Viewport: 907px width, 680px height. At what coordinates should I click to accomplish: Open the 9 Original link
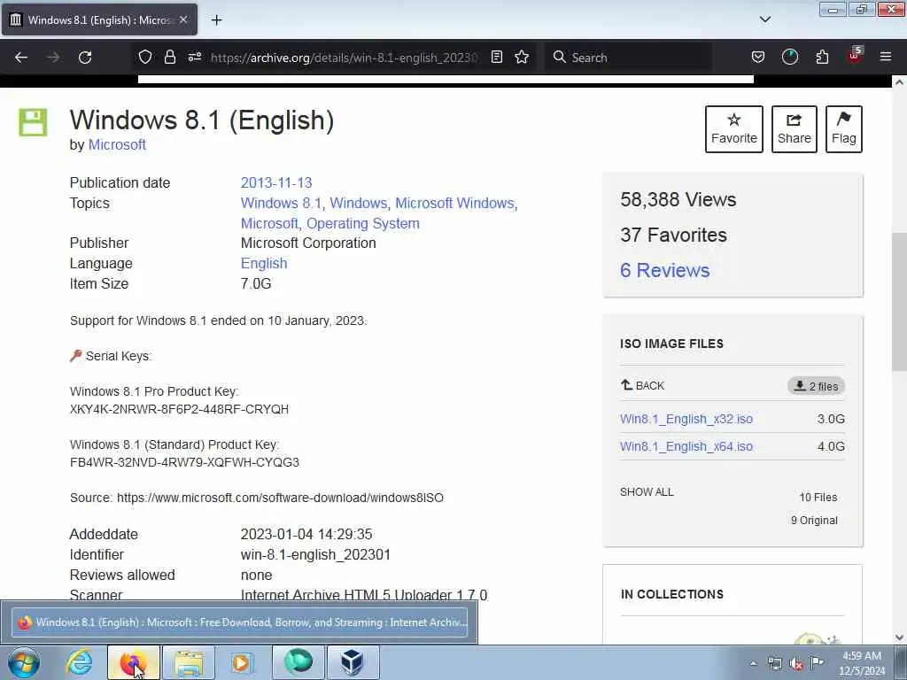point(814,521)
